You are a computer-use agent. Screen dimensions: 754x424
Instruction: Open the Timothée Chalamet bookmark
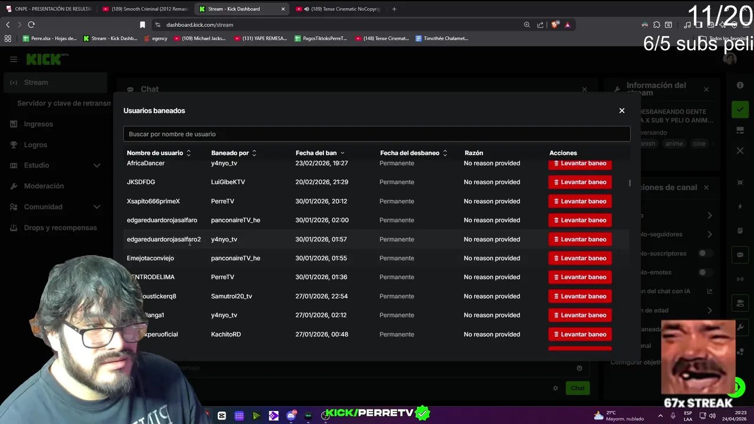(442, 38)
